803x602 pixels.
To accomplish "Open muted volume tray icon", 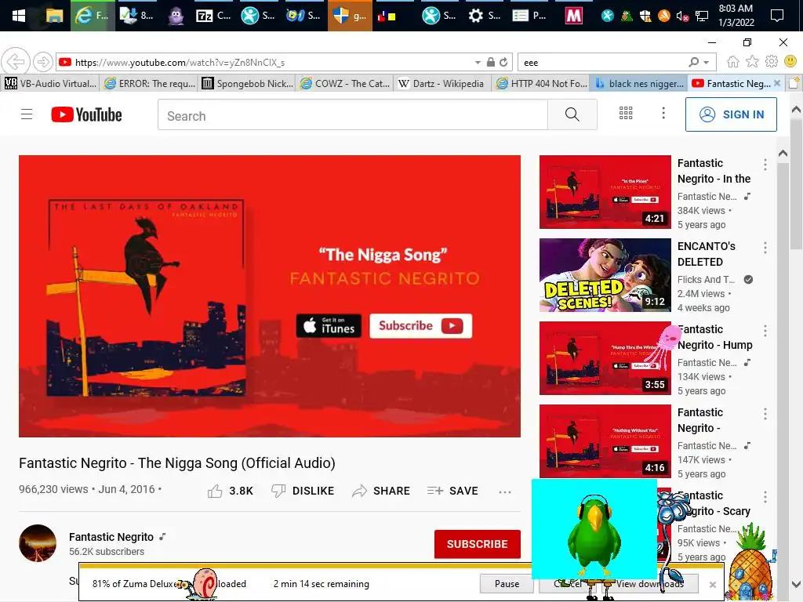I will (x=682, y=16).
